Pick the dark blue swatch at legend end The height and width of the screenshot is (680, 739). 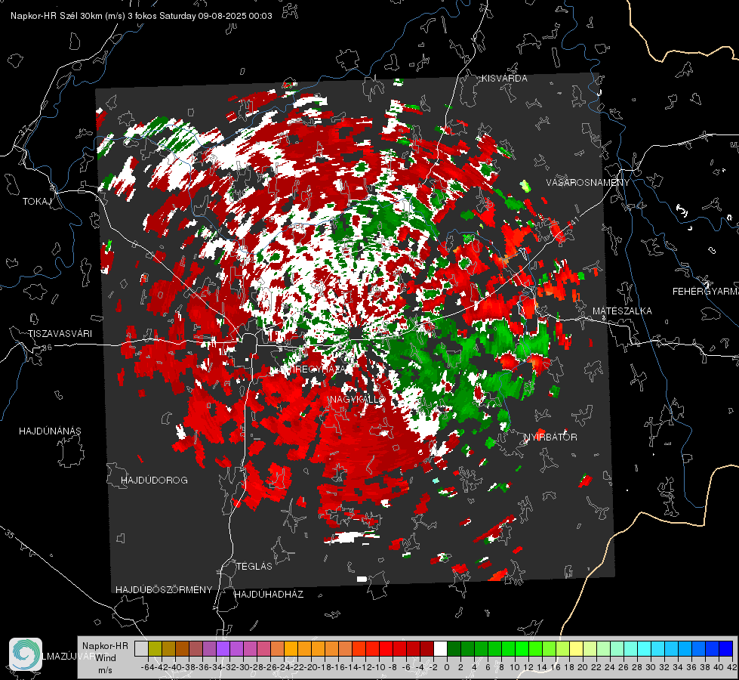click(x=726, y=649)
